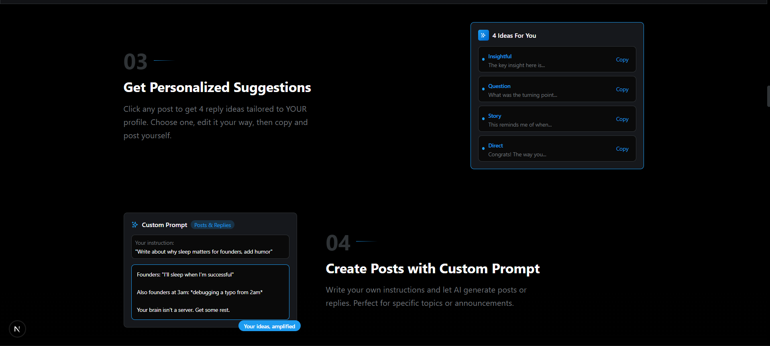The width and height of the screenshot is (770, 346).
Task: Select the 'Story' idea label
Action: pyautogui.click(x=495, y=116)
